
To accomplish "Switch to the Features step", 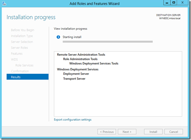I will [x=17, y=53].
